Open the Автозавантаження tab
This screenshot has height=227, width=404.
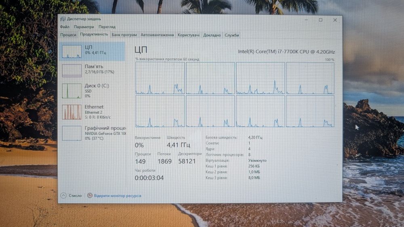157,35
